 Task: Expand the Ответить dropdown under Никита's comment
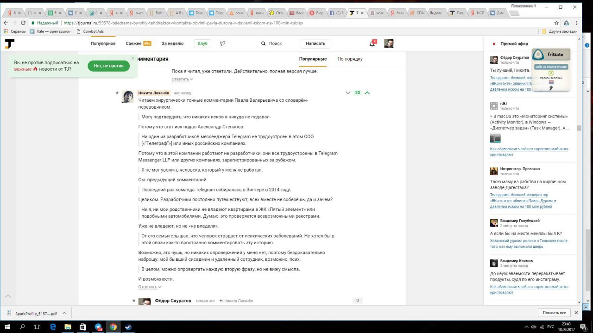pos(149,287)
